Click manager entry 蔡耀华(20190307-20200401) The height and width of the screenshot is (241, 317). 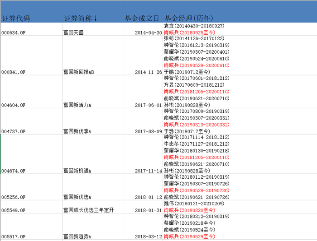[x=197, y=52]
